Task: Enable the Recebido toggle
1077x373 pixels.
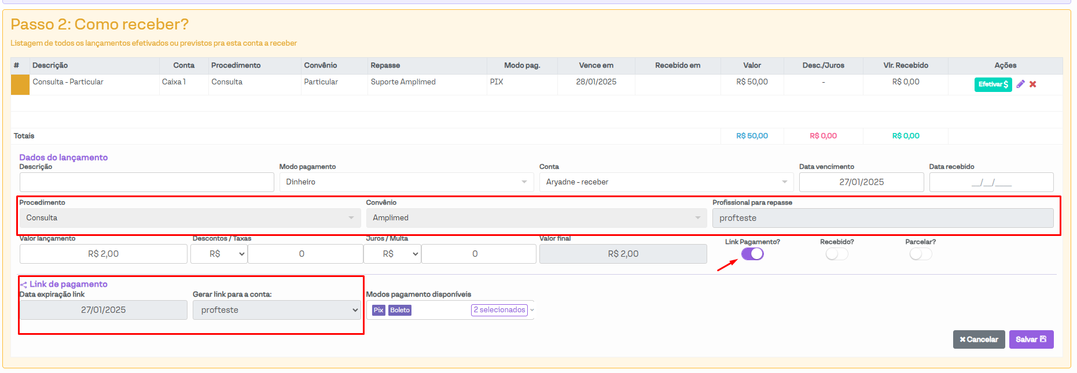Action: click(837, 254)
